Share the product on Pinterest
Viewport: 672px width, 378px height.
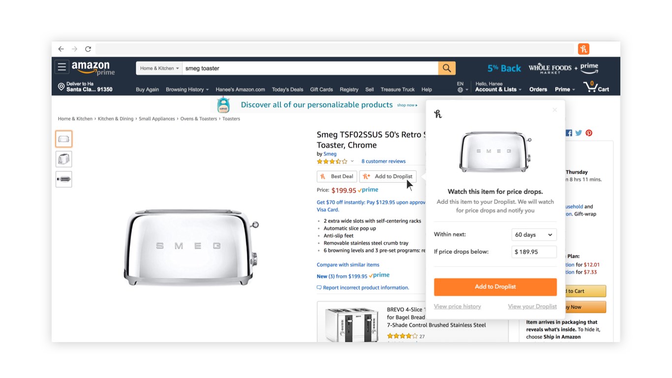(589, 133)
